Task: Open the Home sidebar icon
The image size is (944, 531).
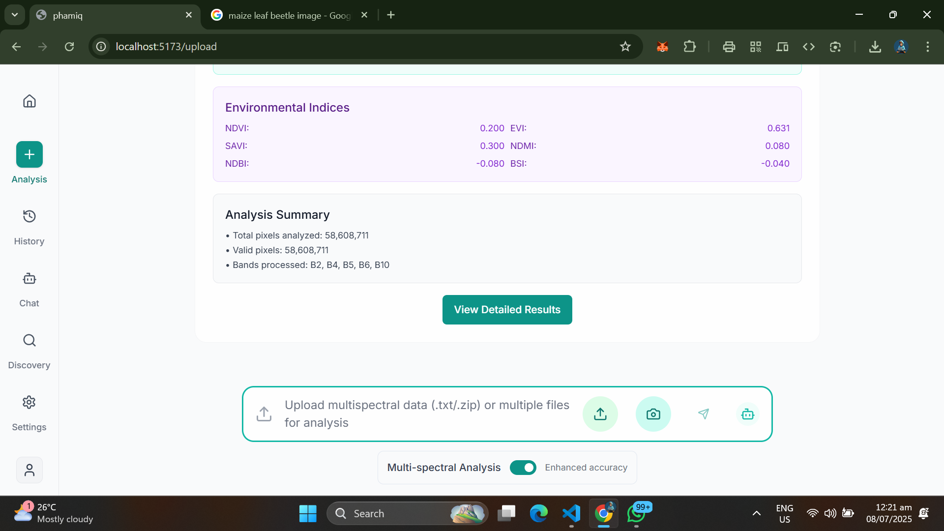Action: [29, 101]
